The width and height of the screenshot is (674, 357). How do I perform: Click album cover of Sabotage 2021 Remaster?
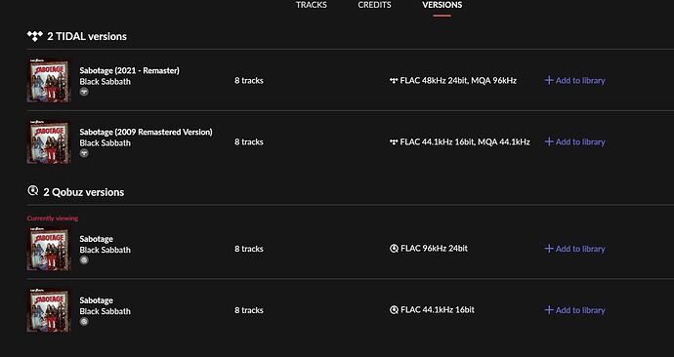49,80
